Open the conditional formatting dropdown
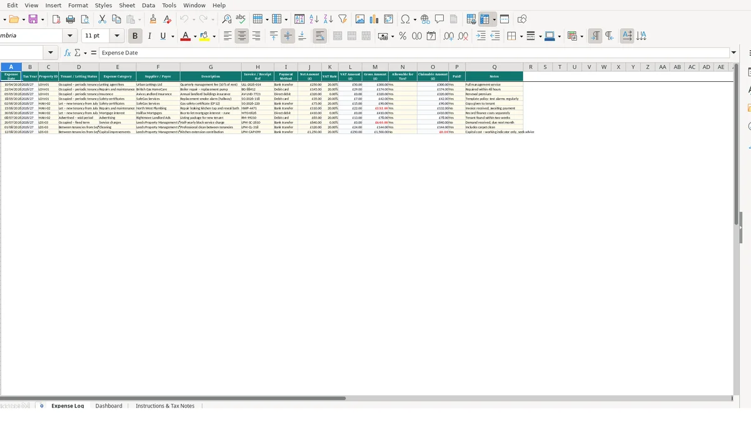Viewport: 751px width, 422px height. (581, 36)
